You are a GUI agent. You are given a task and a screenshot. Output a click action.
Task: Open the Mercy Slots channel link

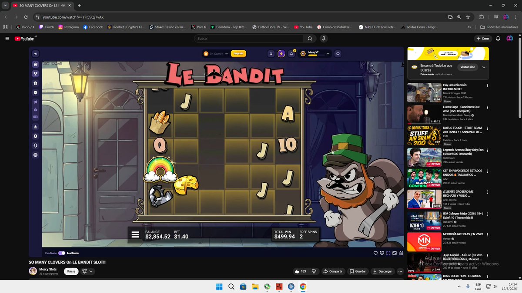48,269
